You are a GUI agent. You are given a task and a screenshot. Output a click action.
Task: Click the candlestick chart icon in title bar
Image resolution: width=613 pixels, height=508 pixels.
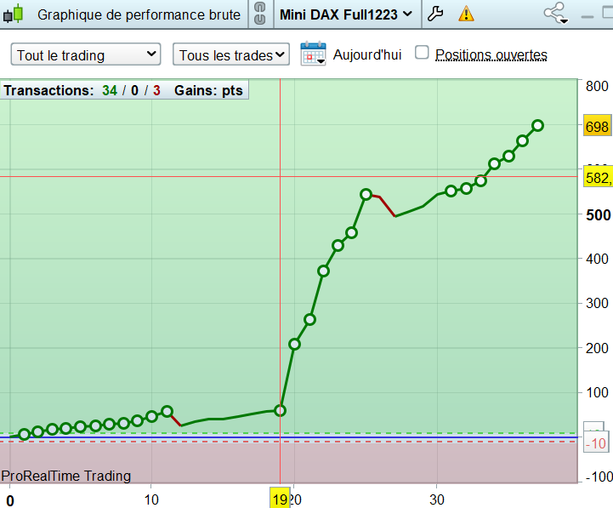coord(13,14)
